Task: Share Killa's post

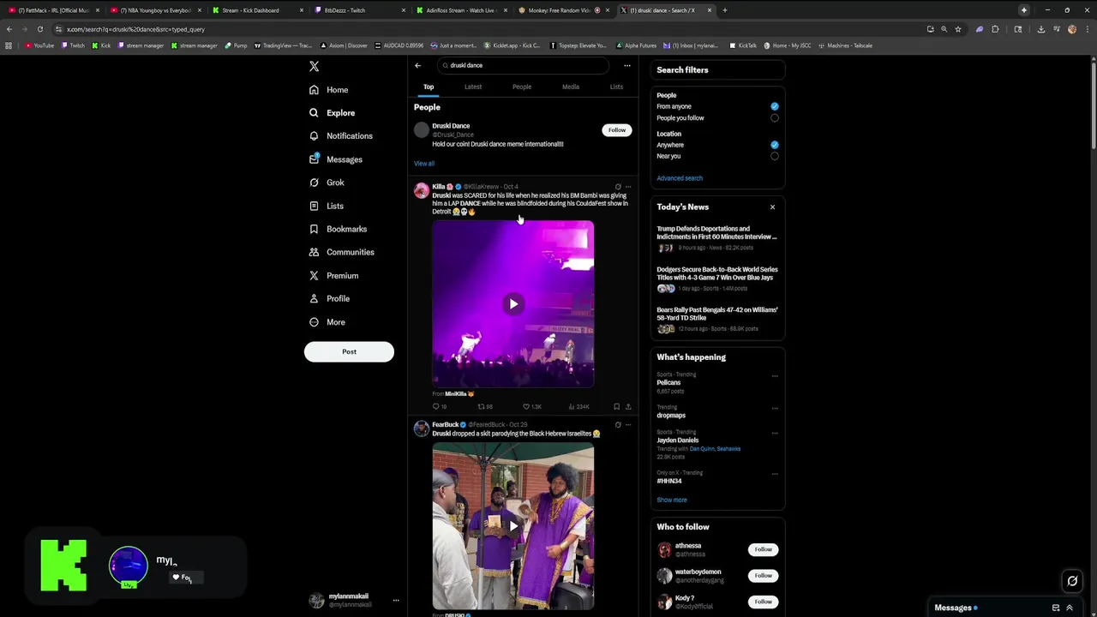Action: 628,406
